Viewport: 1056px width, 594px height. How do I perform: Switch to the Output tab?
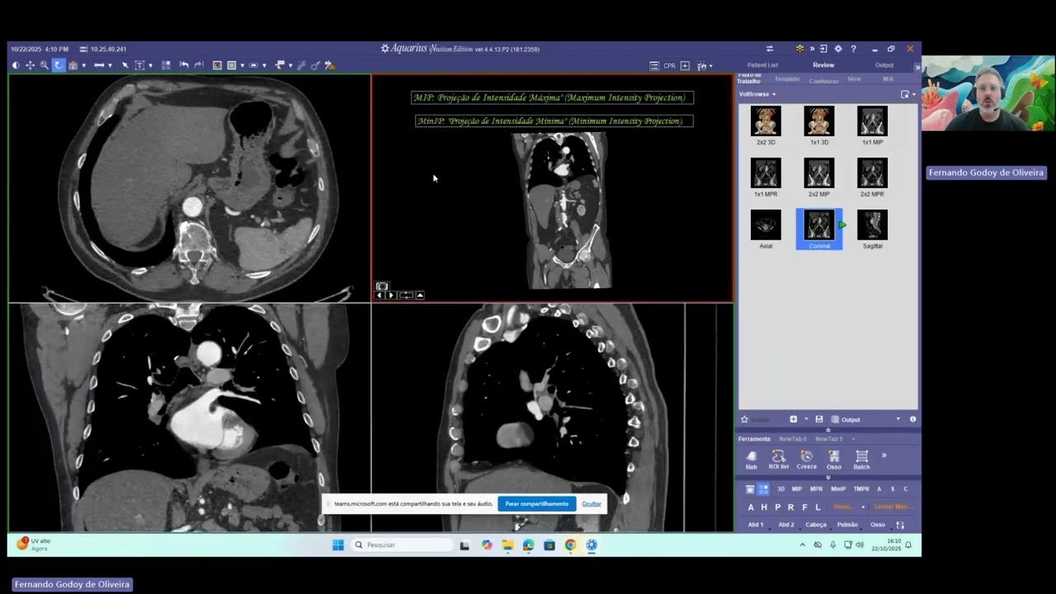(884, 65)
